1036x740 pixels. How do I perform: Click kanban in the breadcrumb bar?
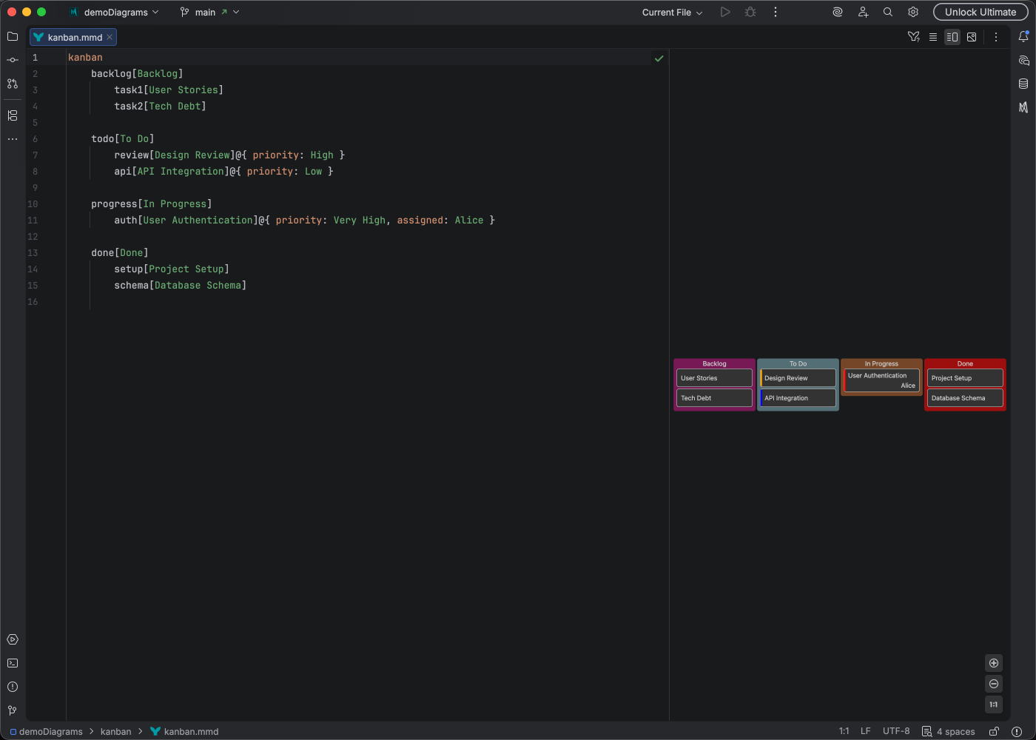(116, 731)
